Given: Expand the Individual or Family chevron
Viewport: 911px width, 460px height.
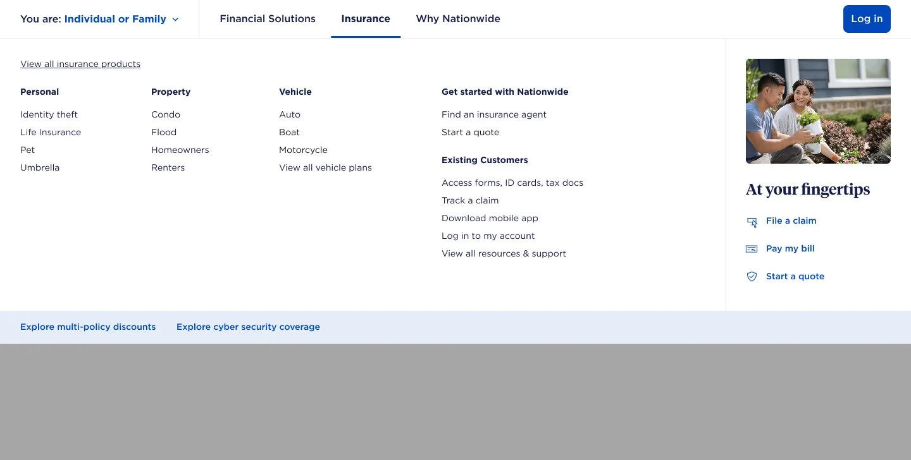Looking at the screenshot, I should tap(175, 20).
